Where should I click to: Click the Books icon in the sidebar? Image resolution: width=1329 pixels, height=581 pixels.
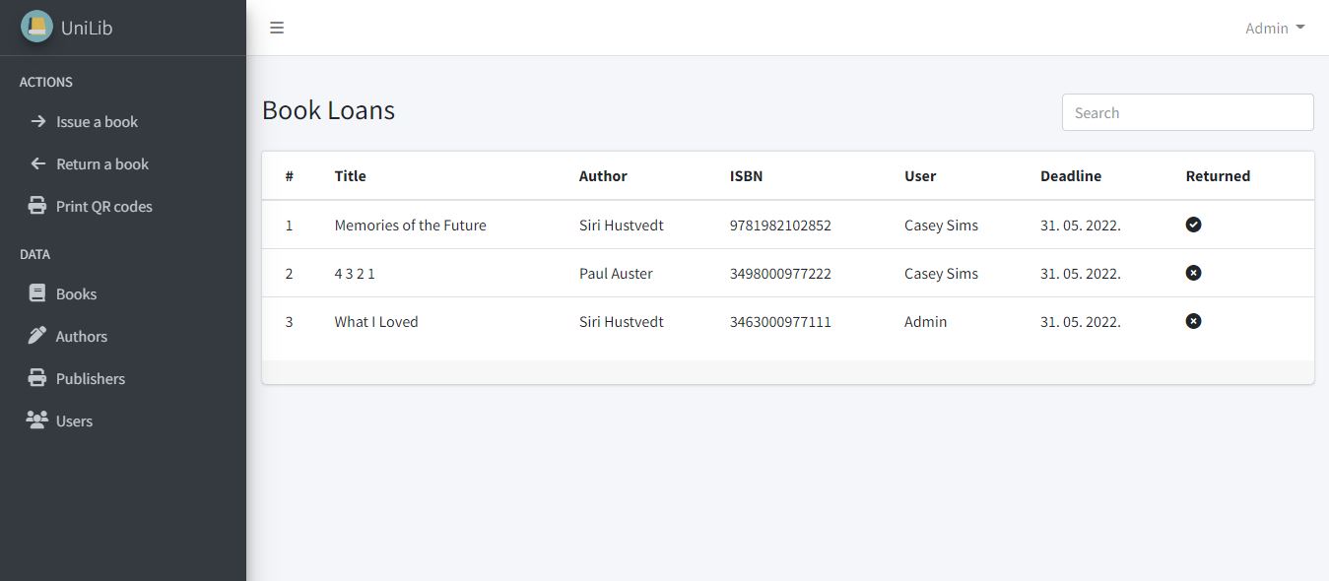point(36,293)
